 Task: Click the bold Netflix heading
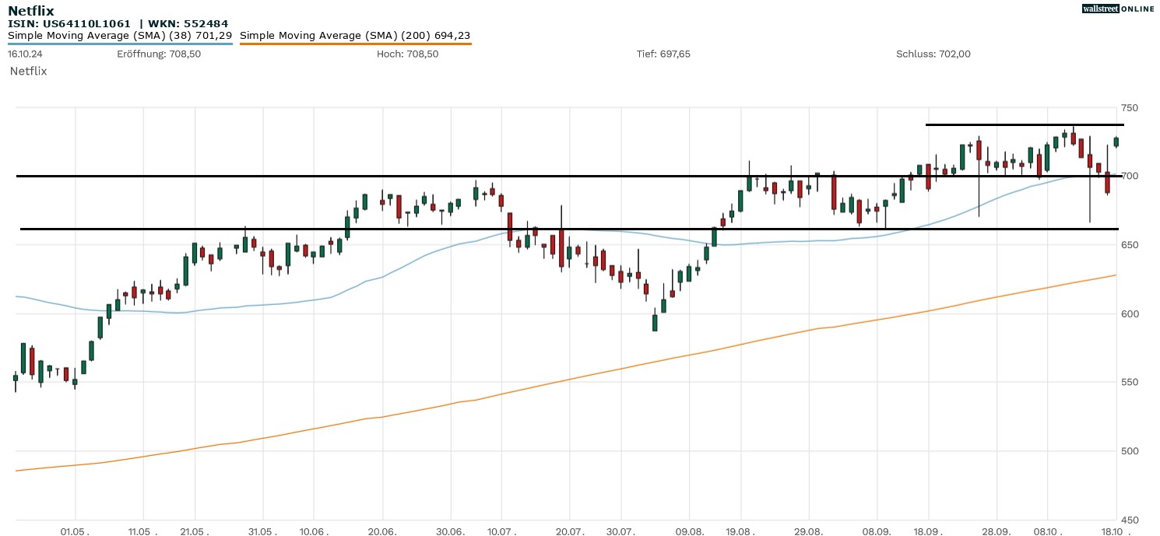point(31,11)
